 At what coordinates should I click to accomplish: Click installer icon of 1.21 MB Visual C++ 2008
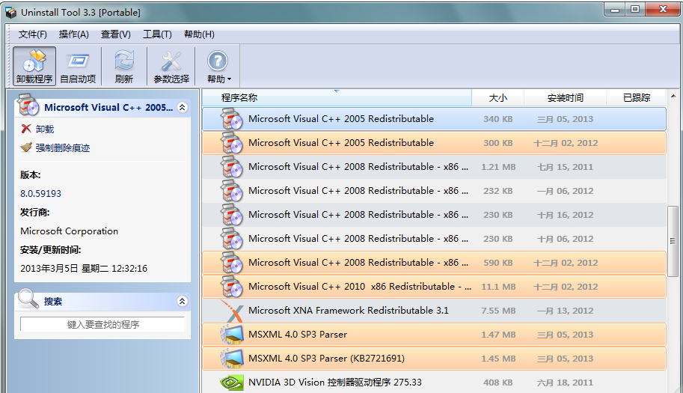[x=231, y=167]
